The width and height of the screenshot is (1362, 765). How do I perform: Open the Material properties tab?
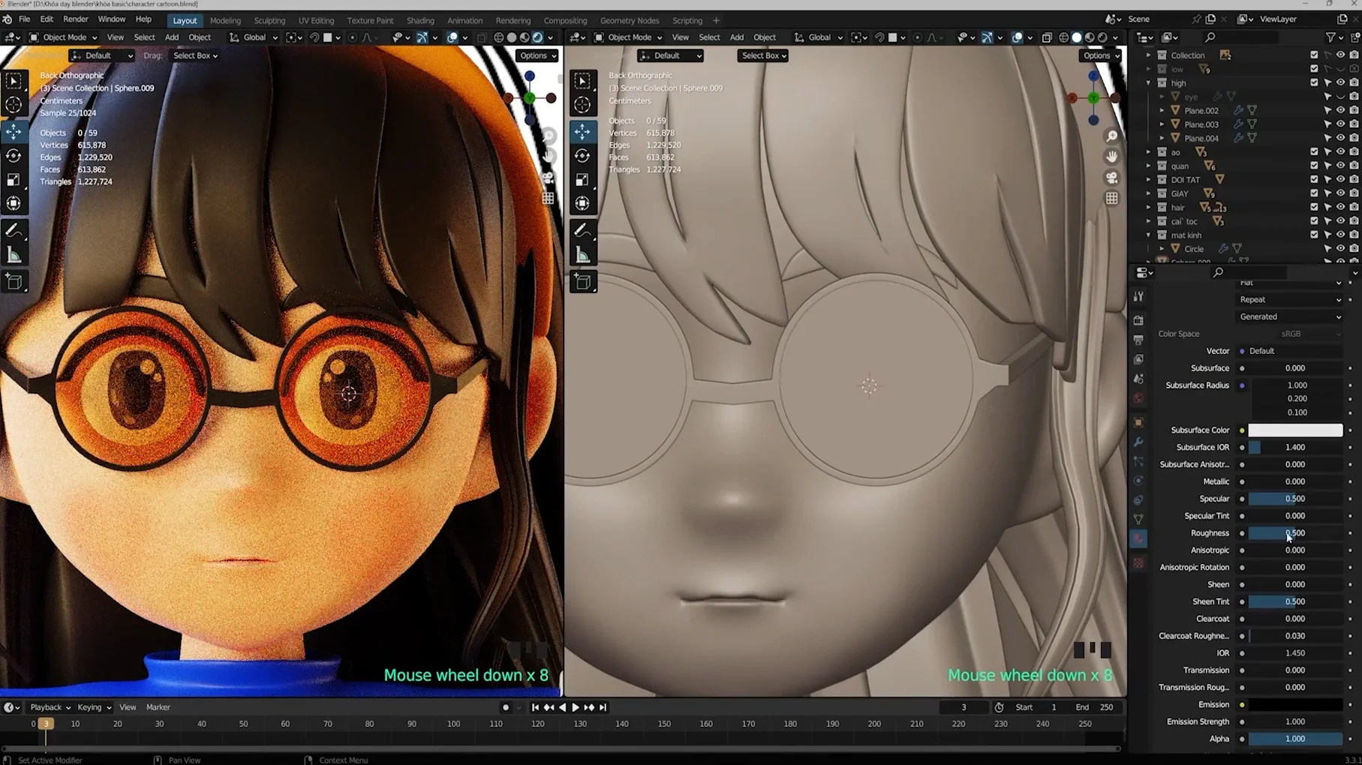[1138, 538]
